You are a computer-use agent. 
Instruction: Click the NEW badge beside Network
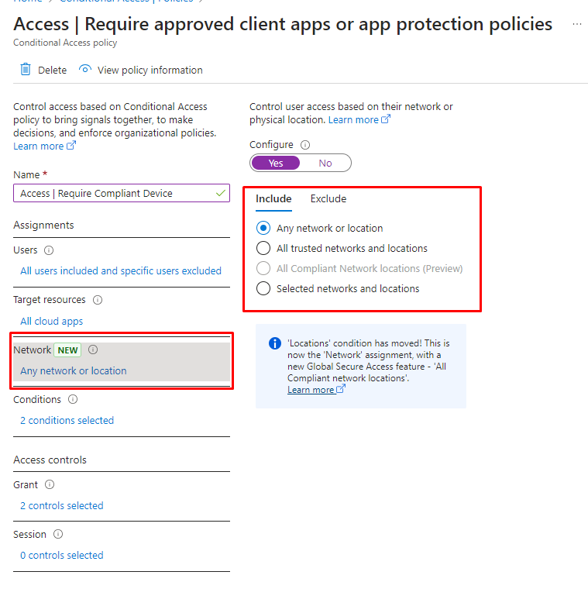pos(67,350)
